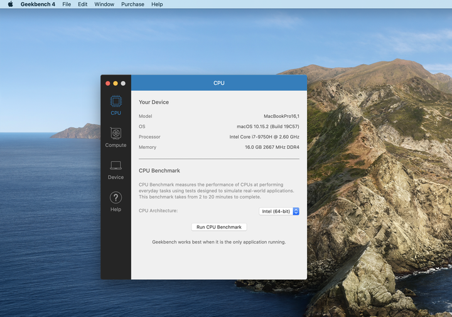Click the CPU Benchmark heading
This screenshot has width=452, height=317.
tap(159, 171)
